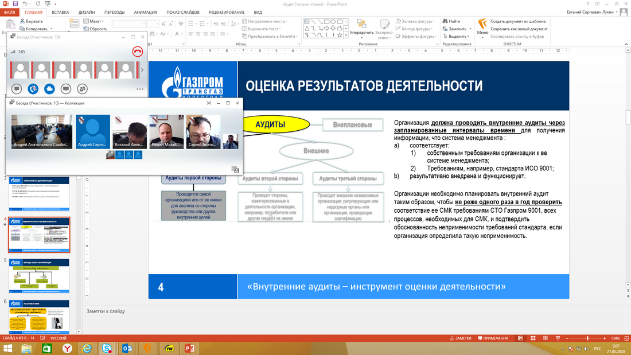Image resolution: width=631 pixels, height=355 pixels.
Task: Center the paragraph text
Action: [198, 34]
